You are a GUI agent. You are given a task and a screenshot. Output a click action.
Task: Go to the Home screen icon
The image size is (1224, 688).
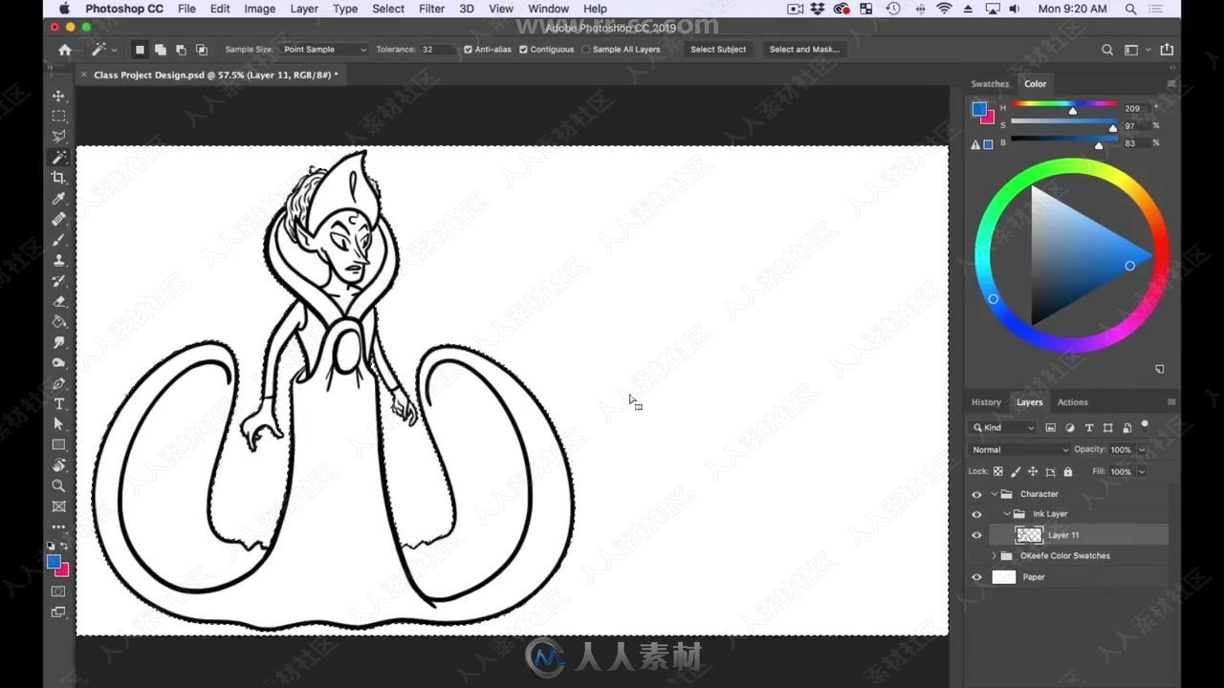pos(65,50)
